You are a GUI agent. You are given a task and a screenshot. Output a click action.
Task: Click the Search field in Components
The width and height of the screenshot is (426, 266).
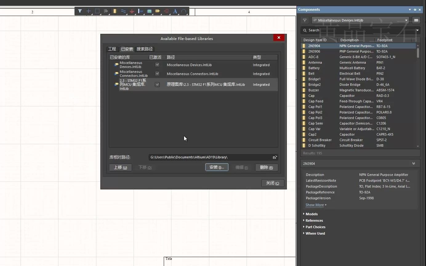tap(360, 30)
